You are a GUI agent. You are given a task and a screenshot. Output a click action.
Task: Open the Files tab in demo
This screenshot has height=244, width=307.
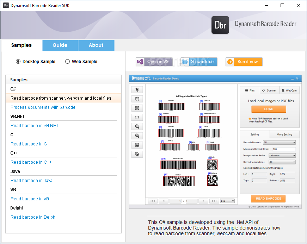pos(250,90)
